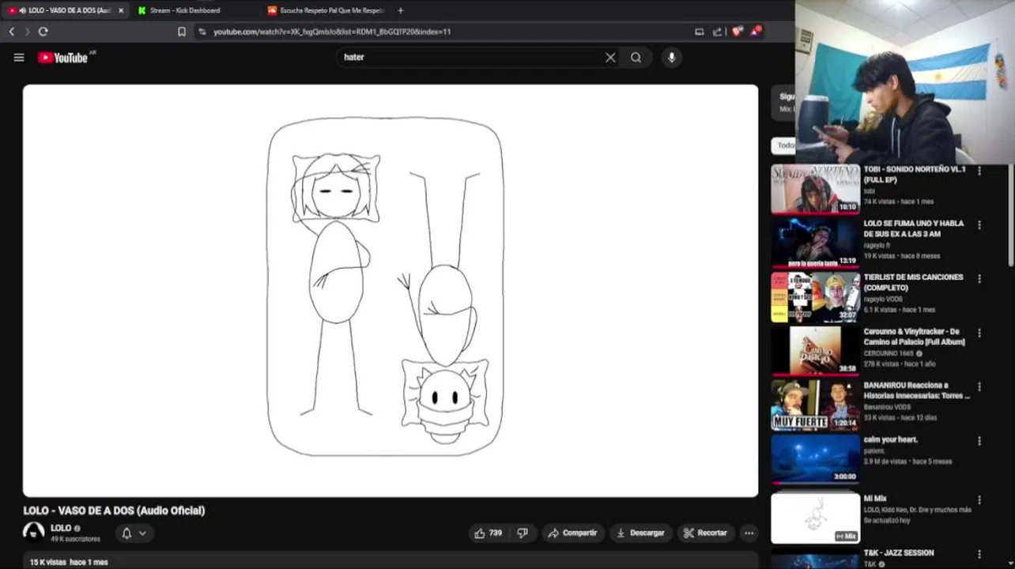Click the Recortar clip button

click(705, 533)
